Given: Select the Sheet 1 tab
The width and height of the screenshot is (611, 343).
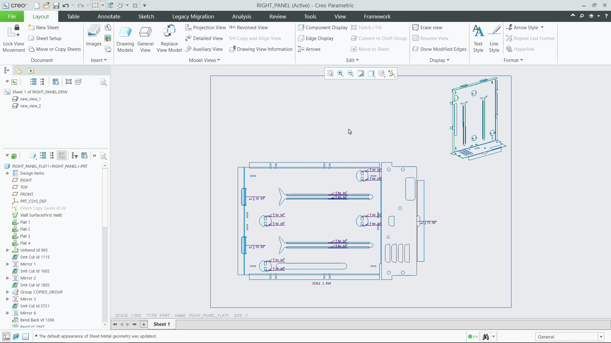Looking at the screenshot, I should (x=162, y=324).
